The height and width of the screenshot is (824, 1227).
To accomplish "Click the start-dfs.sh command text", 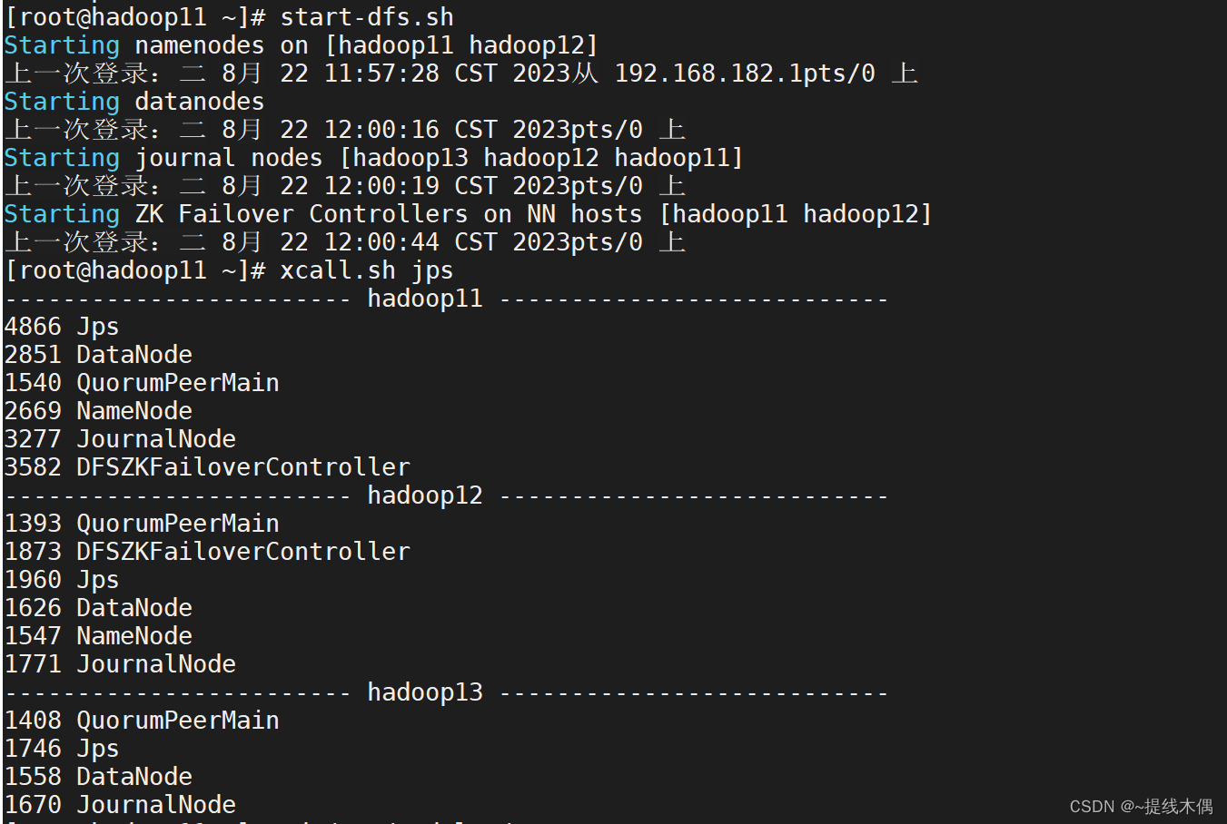I will (367, 17).
